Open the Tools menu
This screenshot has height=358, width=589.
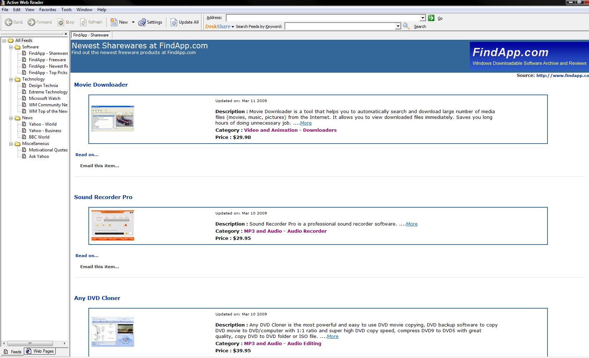click(66, 10)
